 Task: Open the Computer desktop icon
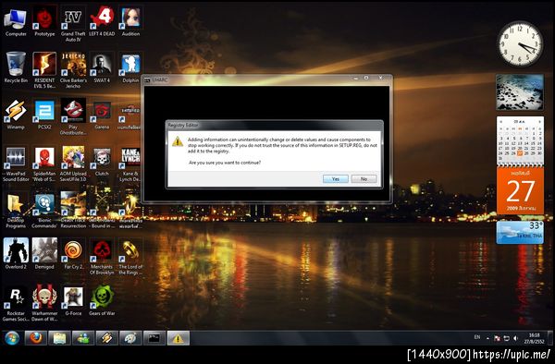click(16, 22)
